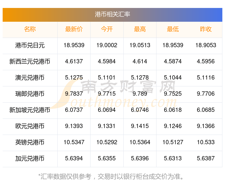Click the 4.5956 previous close value

(x=206, y=61)
